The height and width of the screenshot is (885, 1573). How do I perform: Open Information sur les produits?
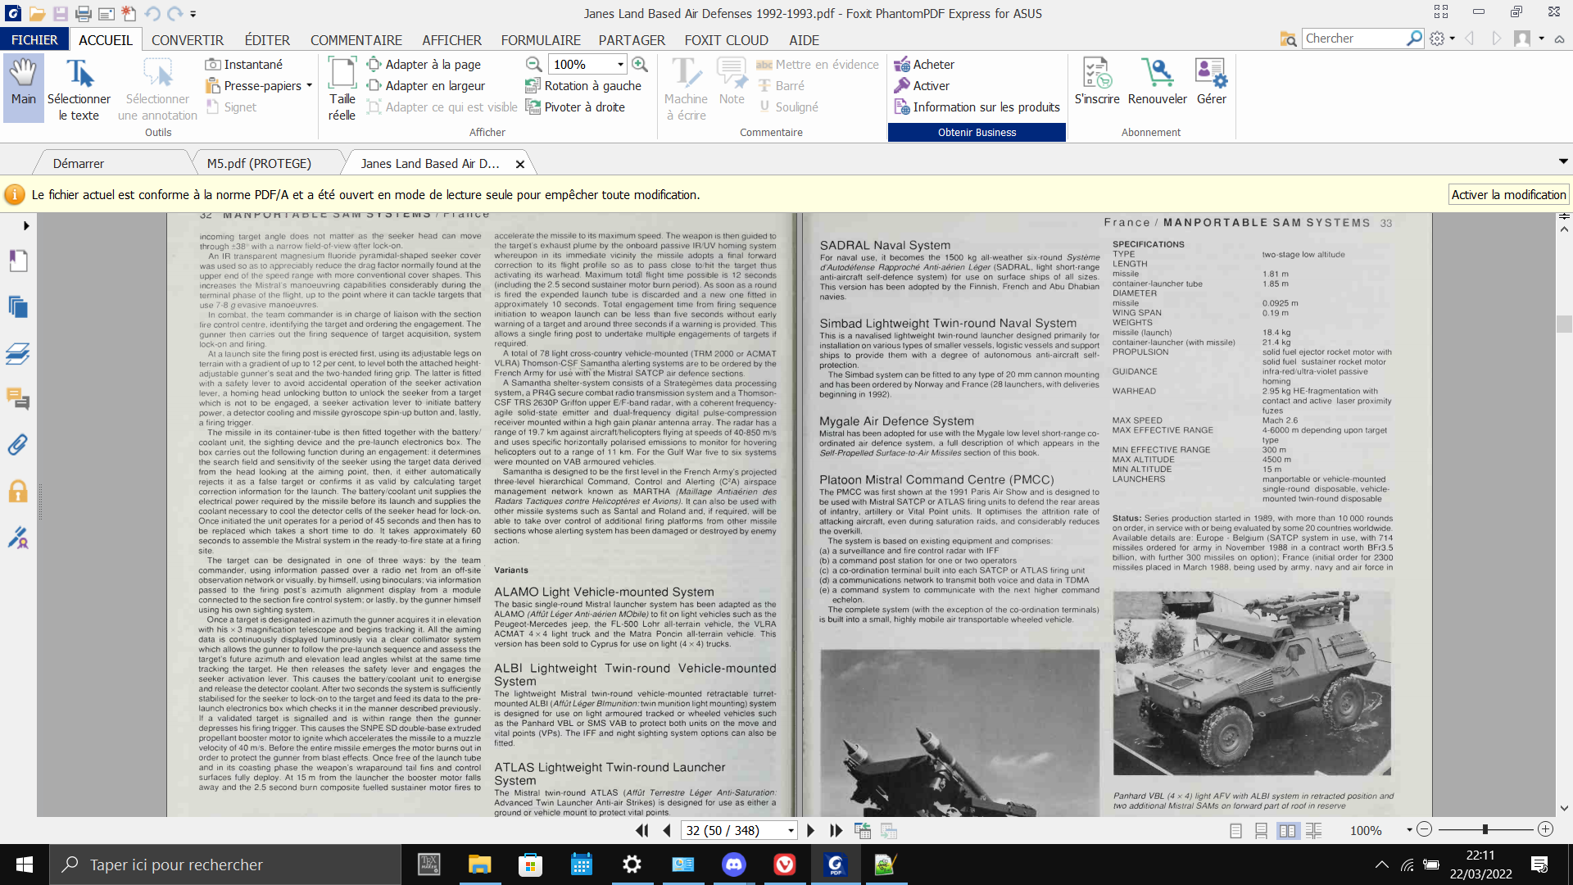(x=977, y=107)
